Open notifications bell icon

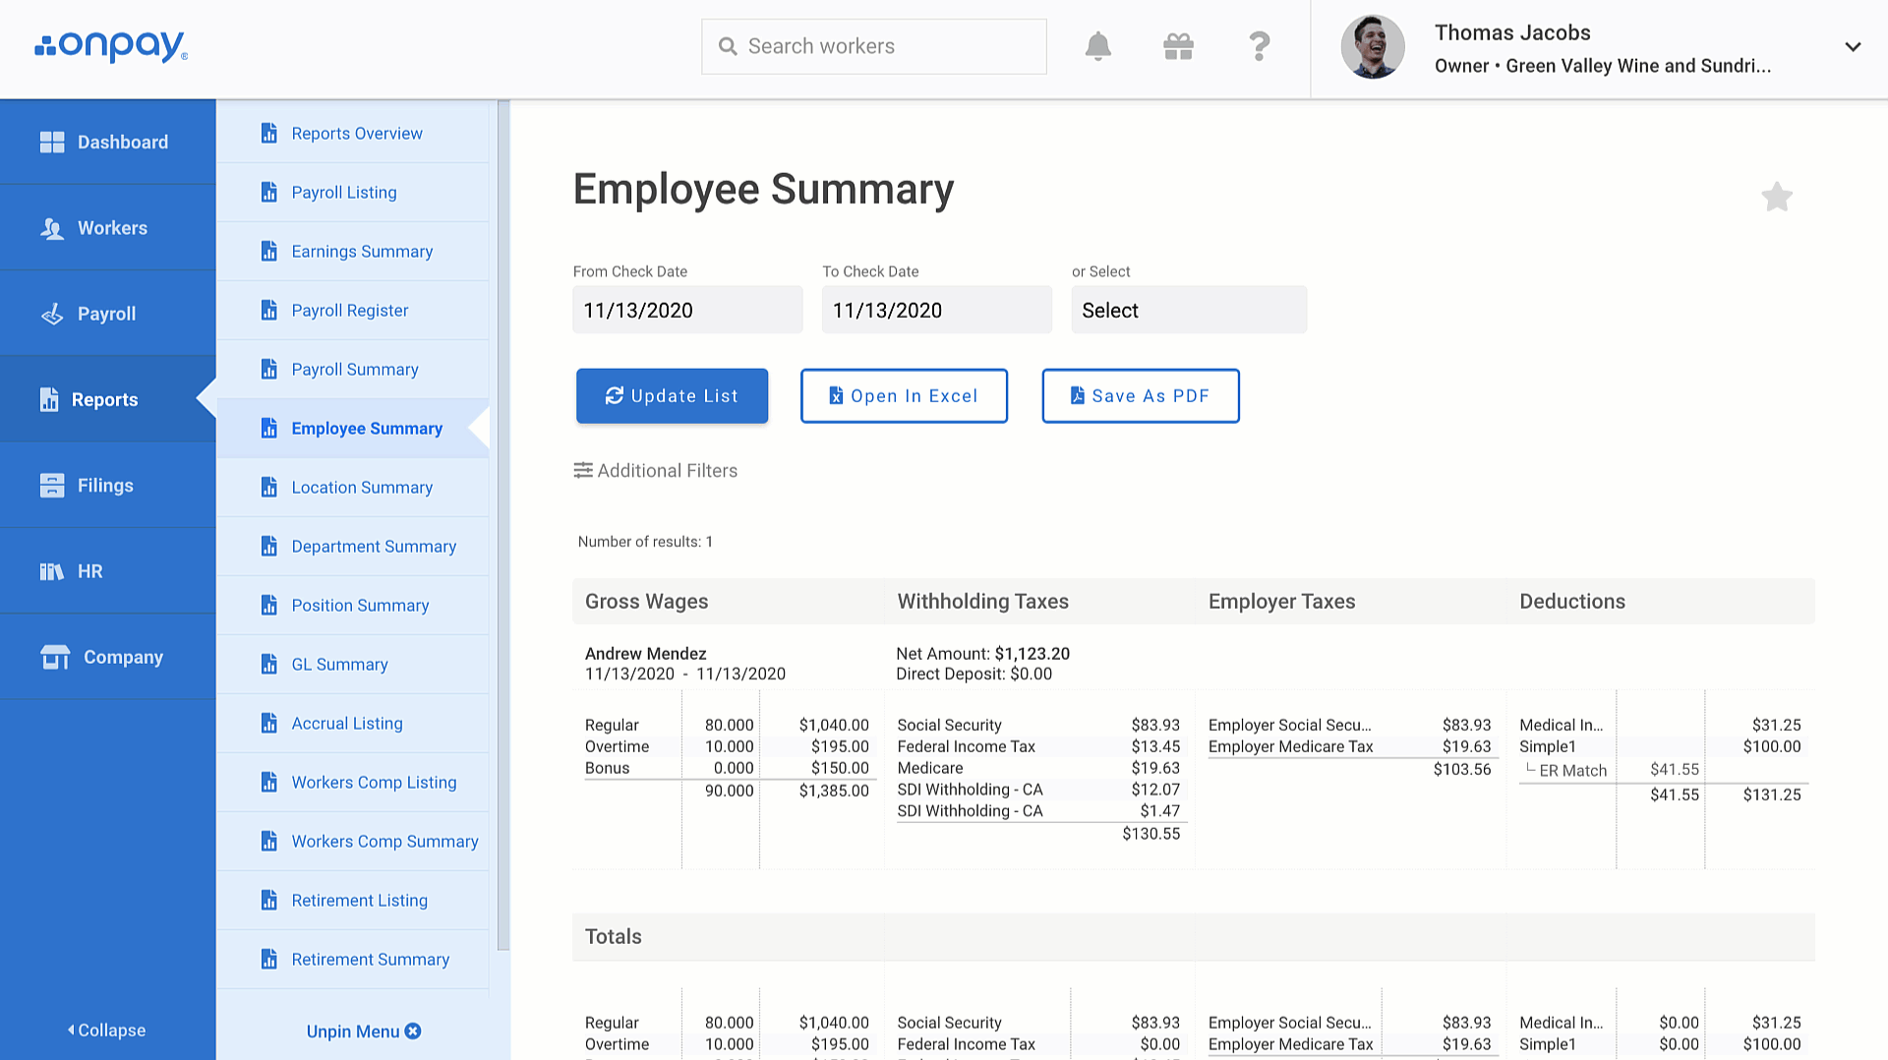pyautogui.click(x=1097, y=46)
